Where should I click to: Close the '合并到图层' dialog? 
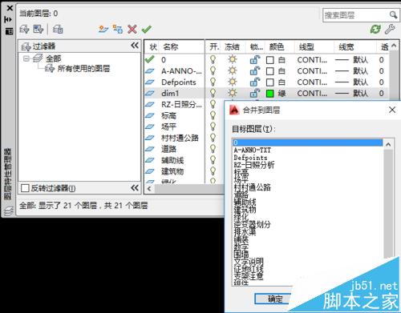[392, 110]
